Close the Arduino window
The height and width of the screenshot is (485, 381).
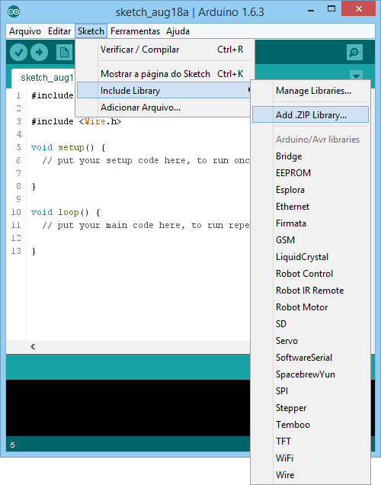tap(358, 9)
